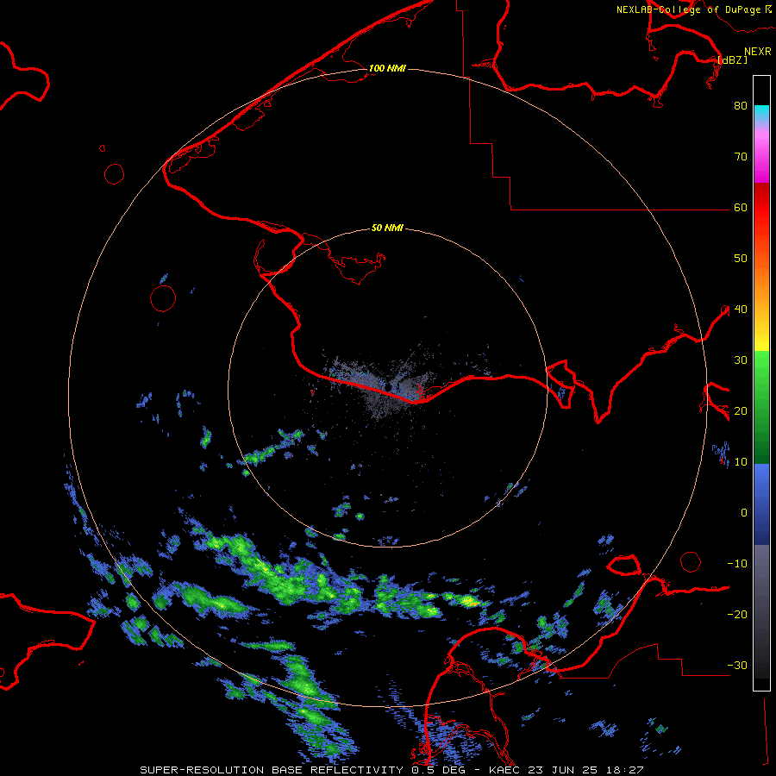The height and width of the screenshot is (776, 776).
Task: Click the 60 dBZ scale value
Action: [x=741, y=208]
